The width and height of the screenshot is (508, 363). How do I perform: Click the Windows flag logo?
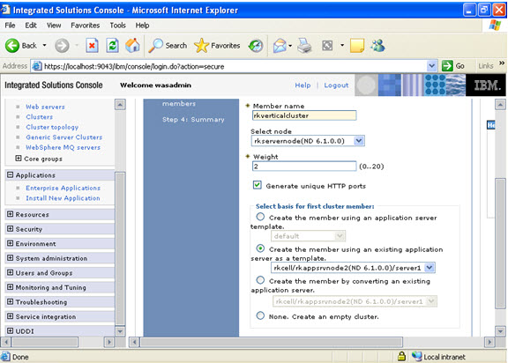[495, 26]
